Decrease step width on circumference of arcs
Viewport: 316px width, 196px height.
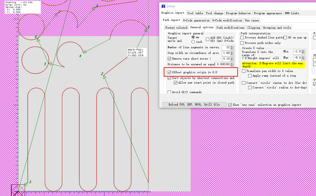click(x=232, y=54)
